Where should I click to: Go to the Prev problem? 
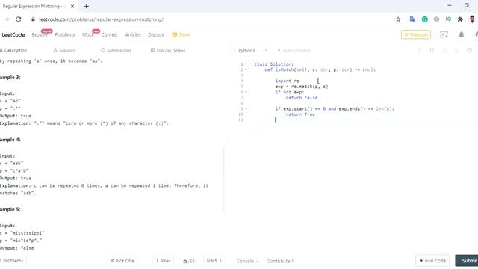(x=164, y=261)
